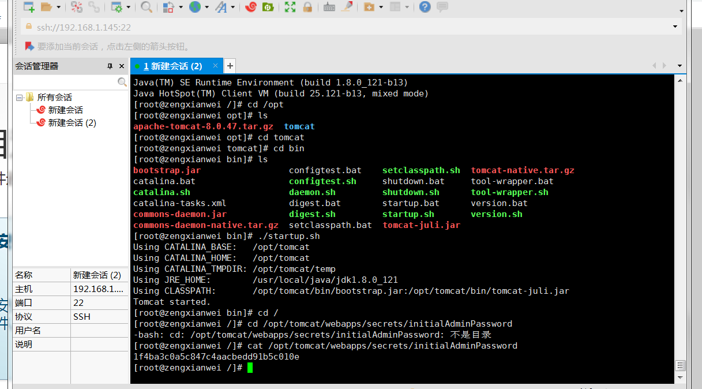Select 新建会话 (2) in session tree
The height and width of the screenshot is (389, 702).
(72, 122)
